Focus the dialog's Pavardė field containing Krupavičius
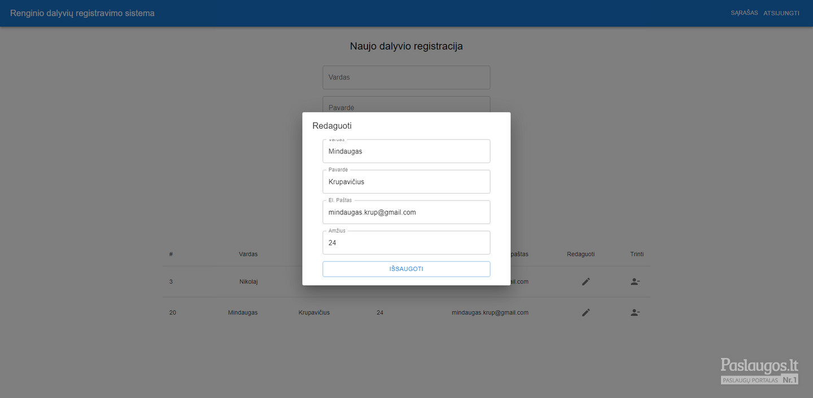The width and height of the screenshot is (813, 398). 406,182
